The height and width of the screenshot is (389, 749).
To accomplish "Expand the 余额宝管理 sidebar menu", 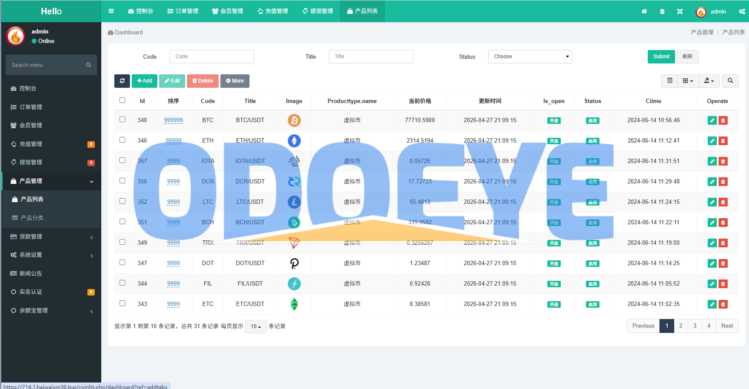I will pyautogui.click(x=51, y=311).
